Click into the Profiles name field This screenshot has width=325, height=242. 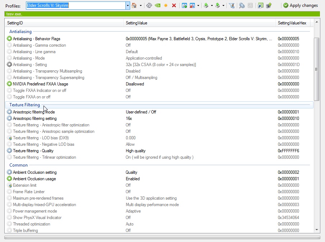click(x=76, y=6)
